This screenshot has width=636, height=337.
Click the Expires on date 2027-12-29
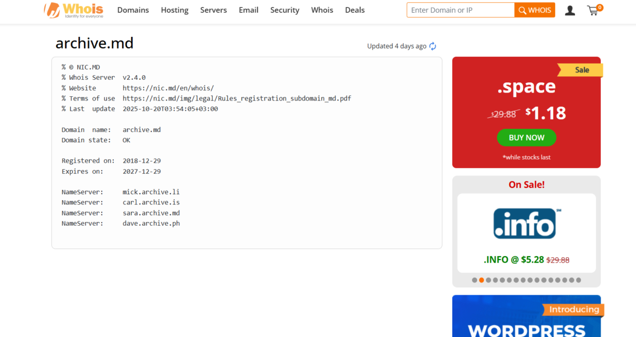(142, 171)
